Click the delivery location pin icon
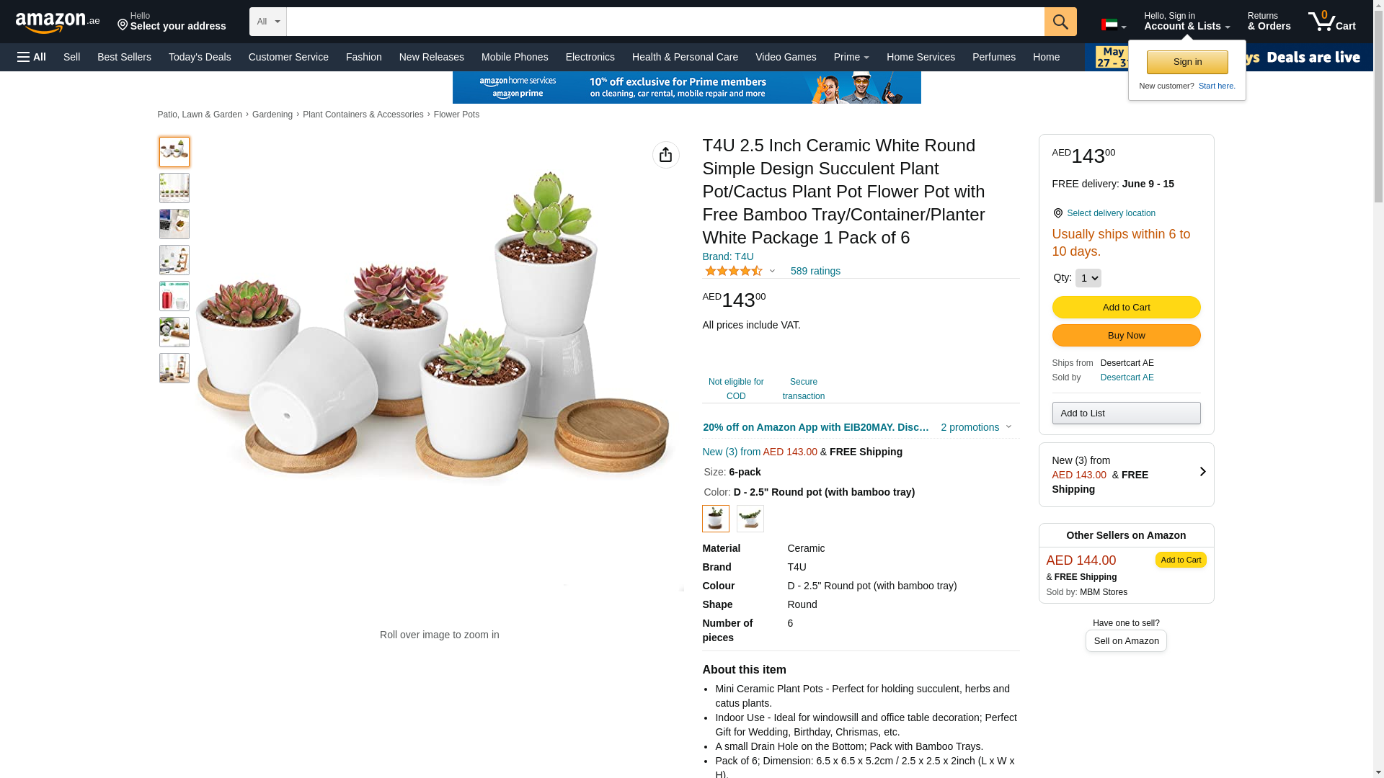Screen dimensions: 1384x778 pyautogui.click(x=1057, y=213)
